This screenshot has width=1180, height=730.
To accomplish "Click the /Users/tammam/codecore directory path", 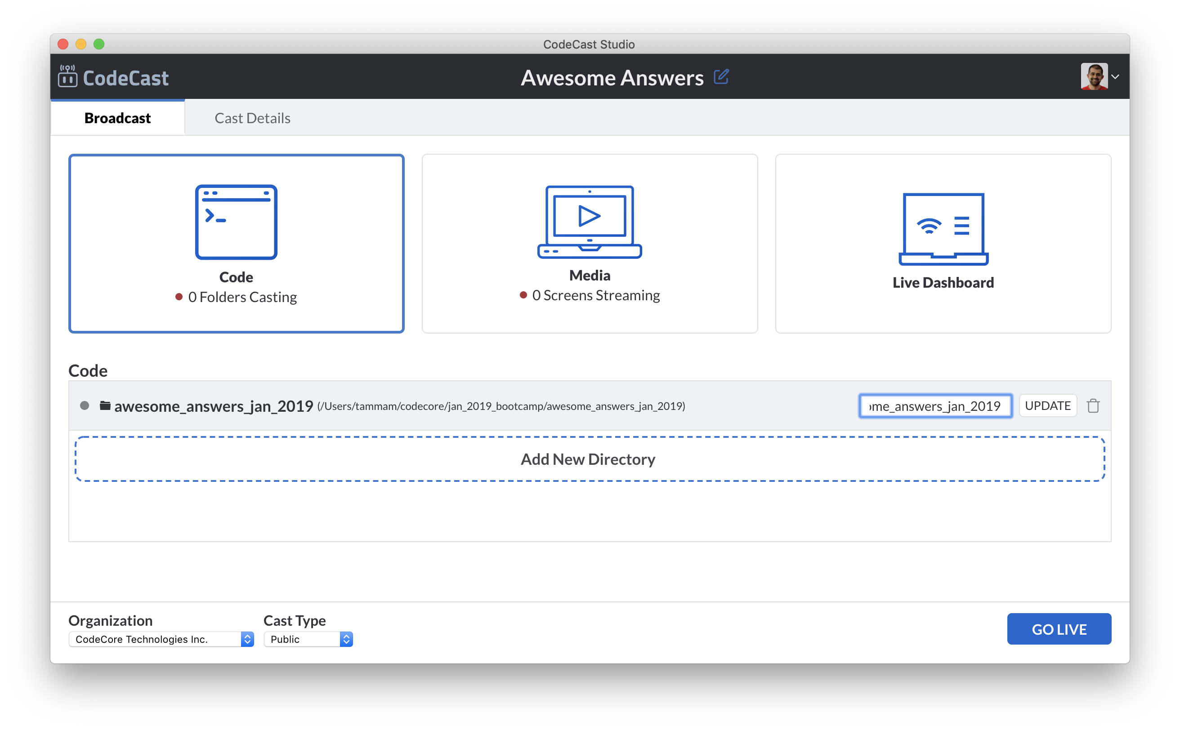I will (501, 406).
